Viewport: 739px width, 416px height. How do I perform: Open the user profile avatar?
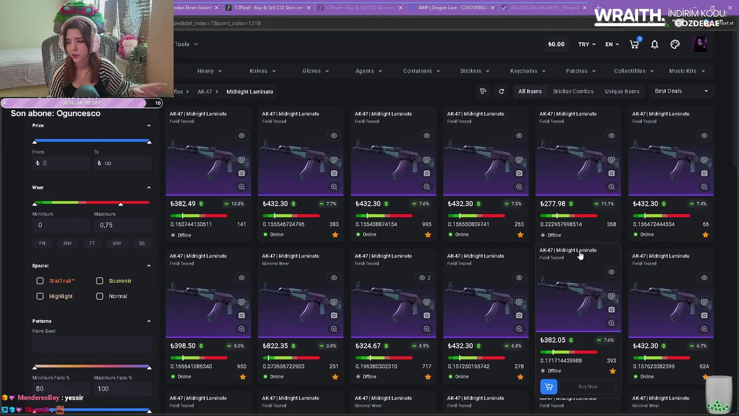(x=700, y=44)
